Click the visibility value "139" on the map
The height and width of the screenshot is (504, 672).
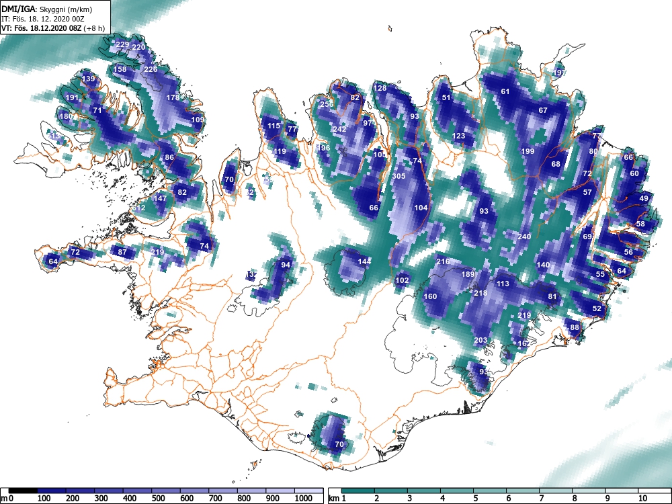pyautogui.click(x=88, y=79)
